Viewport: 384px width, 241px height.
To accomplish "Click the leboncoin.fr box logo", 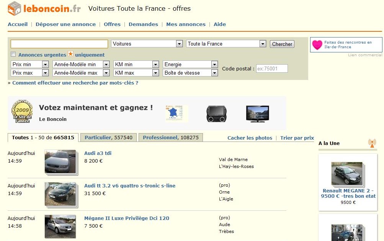I will point(15,8).
